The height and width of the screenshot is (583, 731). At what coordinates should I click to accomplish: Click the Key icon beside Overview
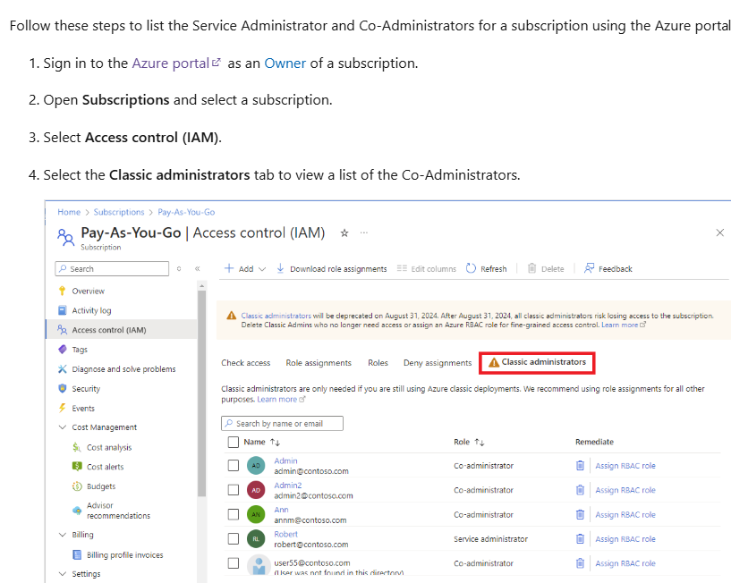coord(62,291)
